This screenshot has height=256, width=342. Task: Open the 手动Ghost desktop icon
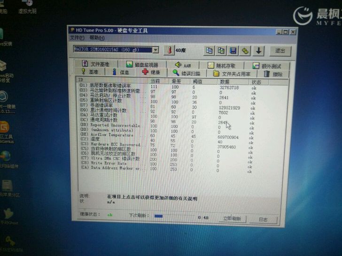(8, 217)
